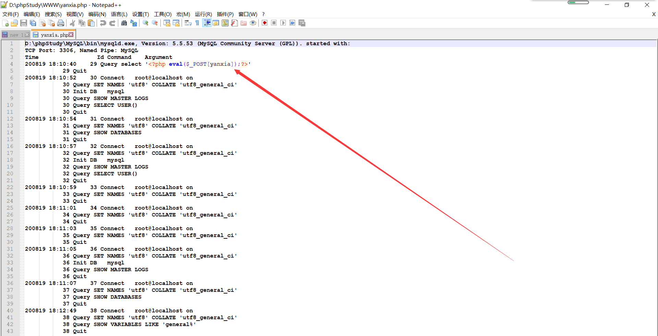Open the 视图(V) menu

click(75, 14)
